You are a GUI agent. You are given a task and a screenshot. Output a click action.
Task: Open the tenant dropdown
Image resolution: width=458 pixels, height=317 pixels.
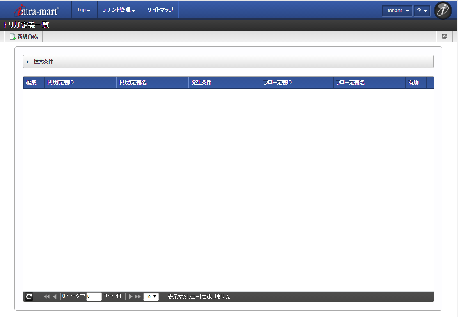(396, 11)
